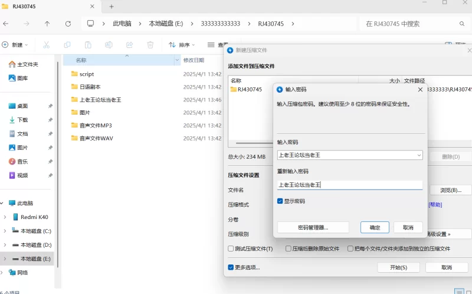
Task: Click the 图库 gallery icon in sidebar
Action: click(12, 78)
